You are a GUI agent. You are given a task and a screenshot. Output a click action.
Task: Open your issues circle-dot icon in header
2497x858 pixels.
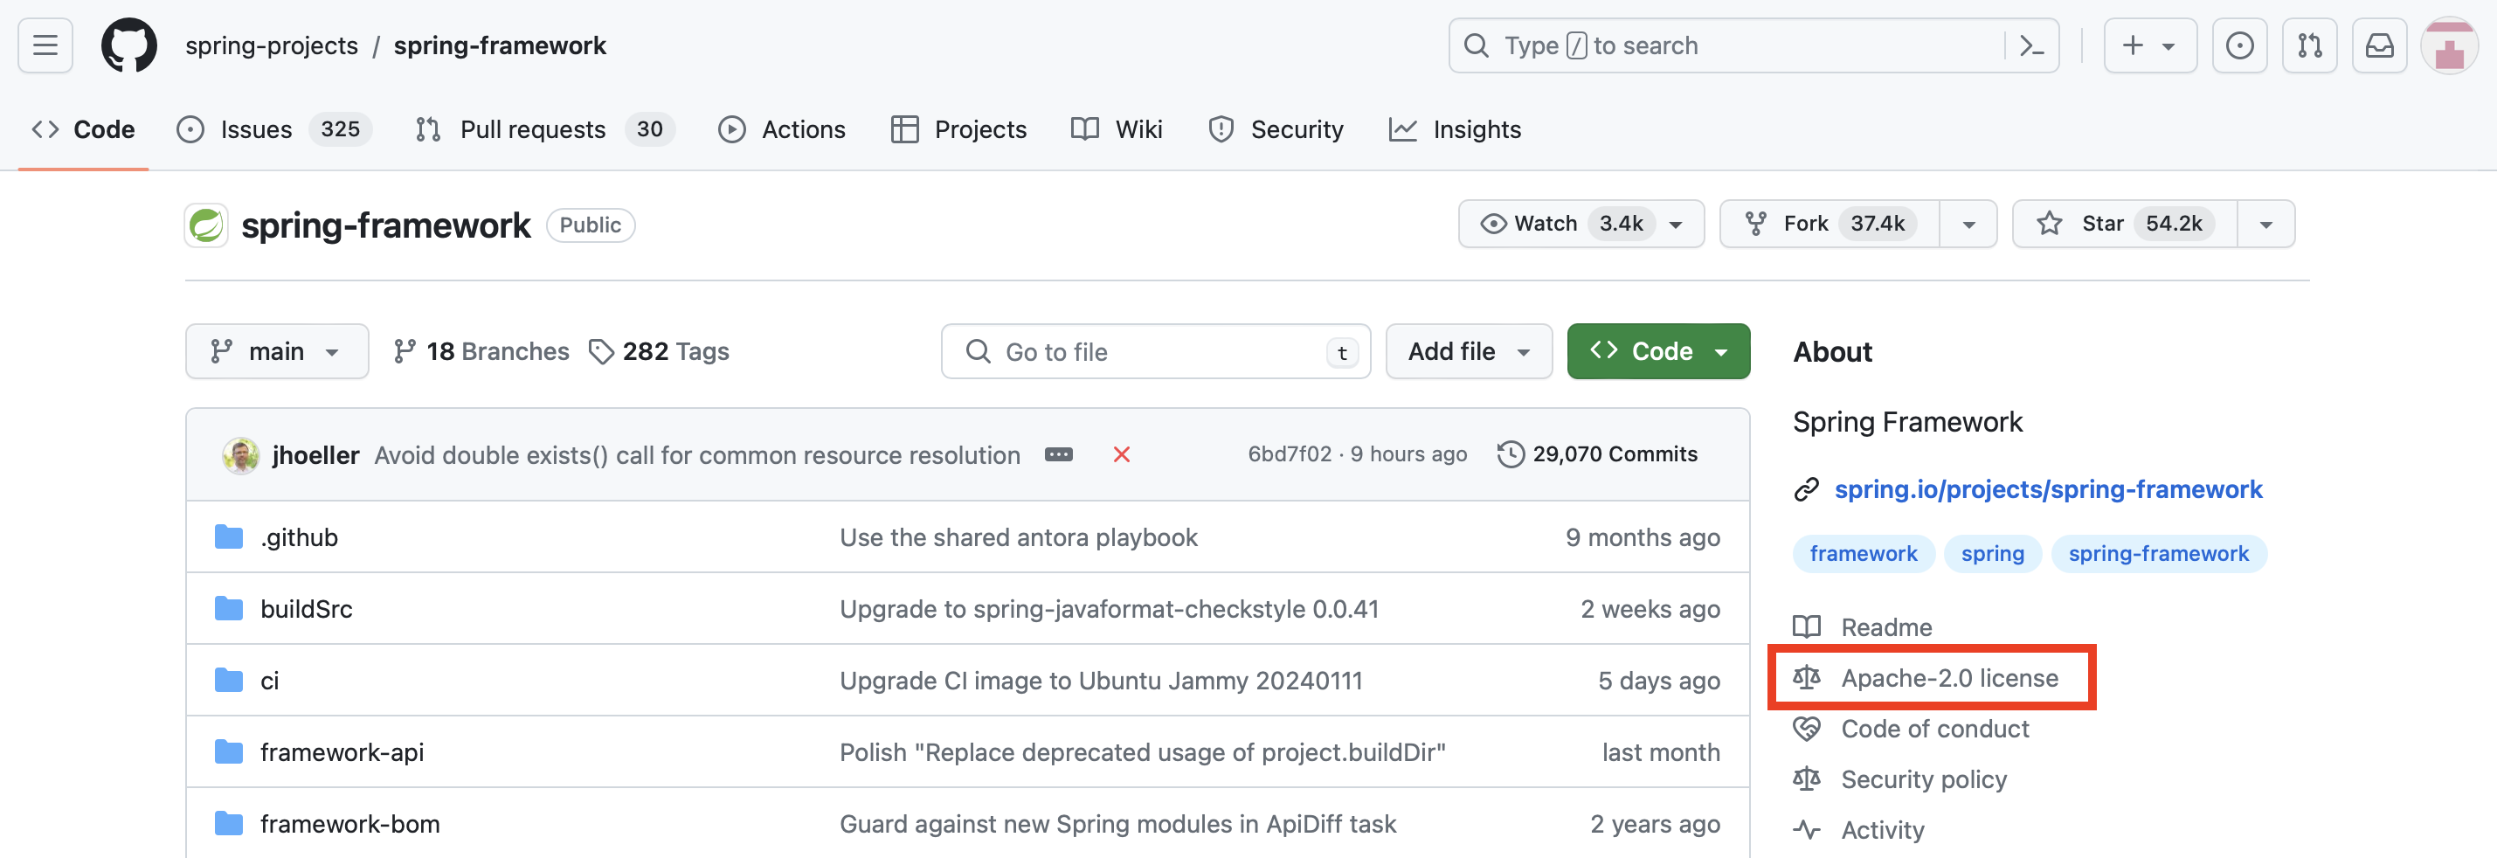pyautogui.click(x=2239, y=45)
